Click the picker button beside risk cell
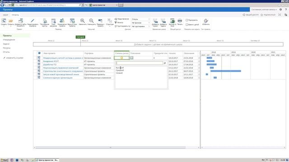This screenshot has height=162, width=289. click(131, 58)
